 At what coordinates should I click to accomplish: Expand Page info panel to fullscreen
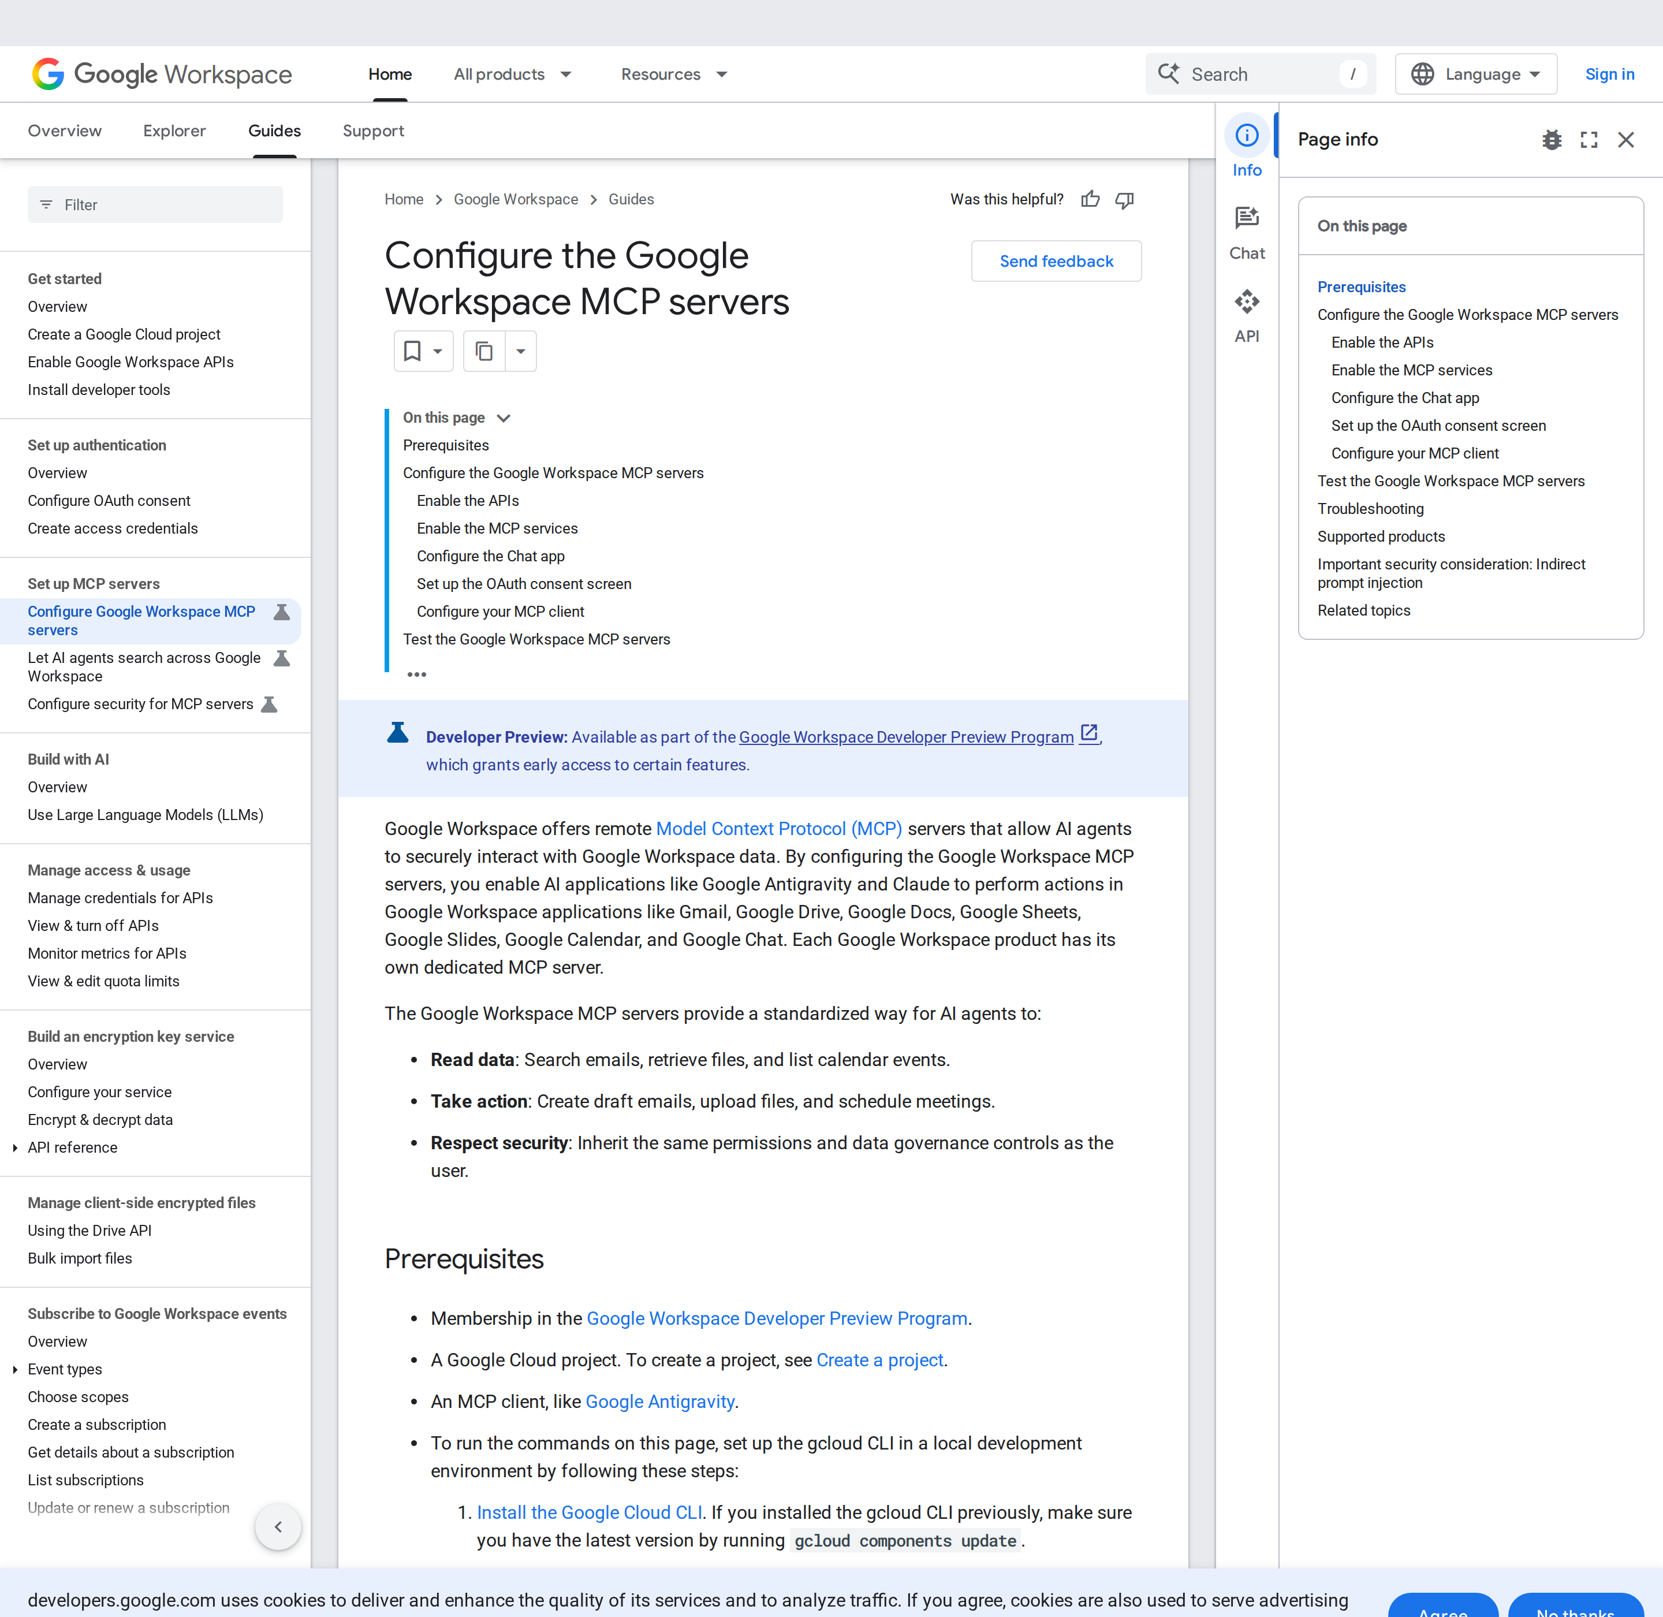[1589, 139]
